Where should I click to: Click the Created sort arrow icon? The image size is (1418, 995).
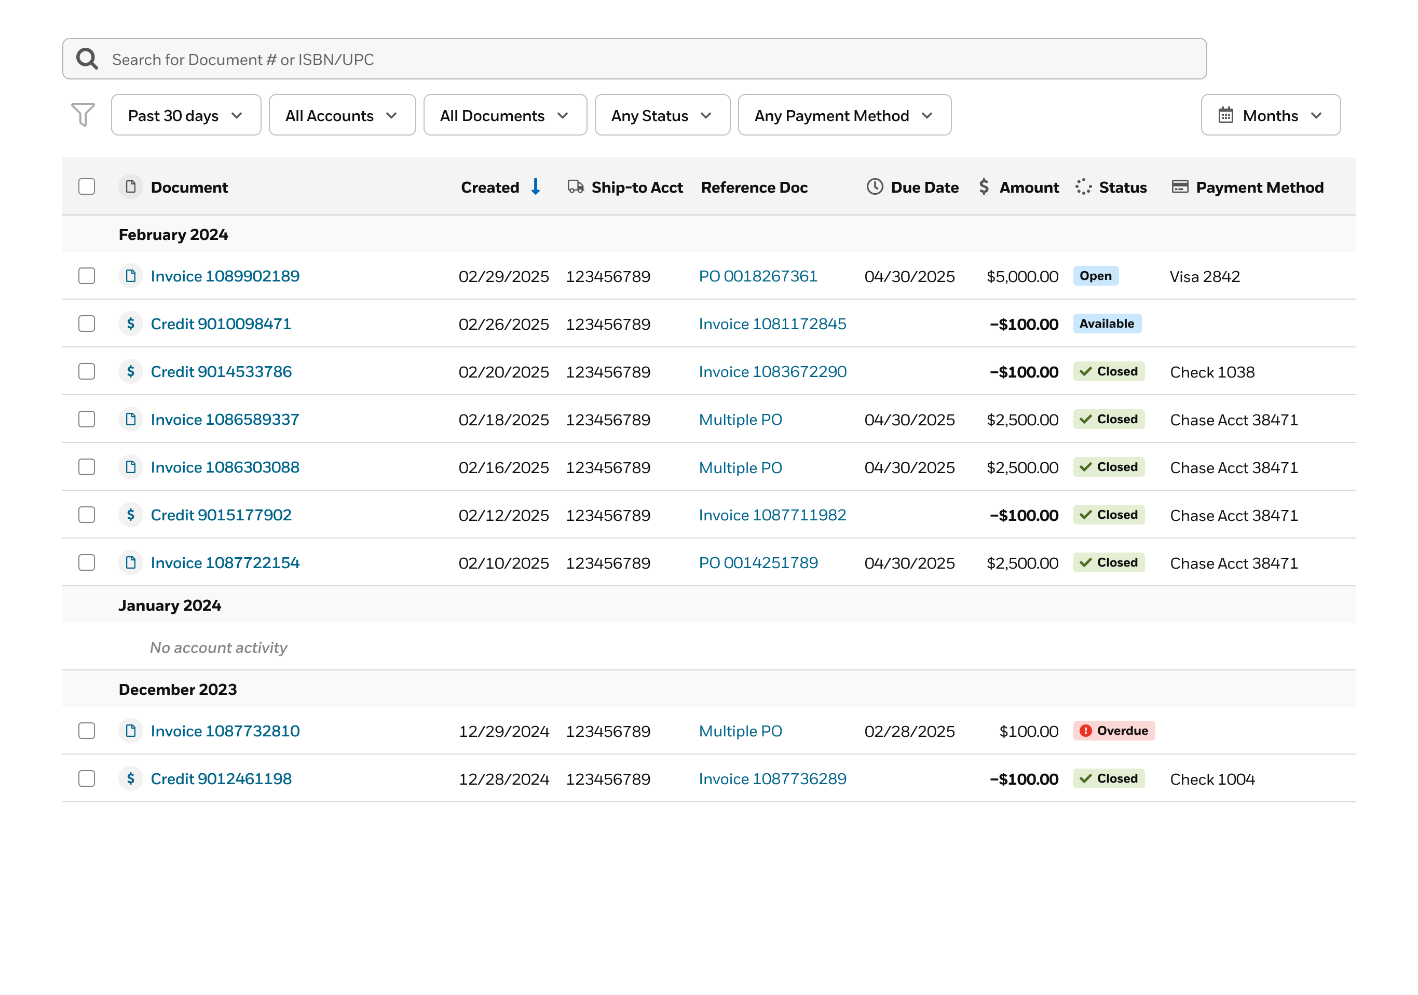point(536,186)
